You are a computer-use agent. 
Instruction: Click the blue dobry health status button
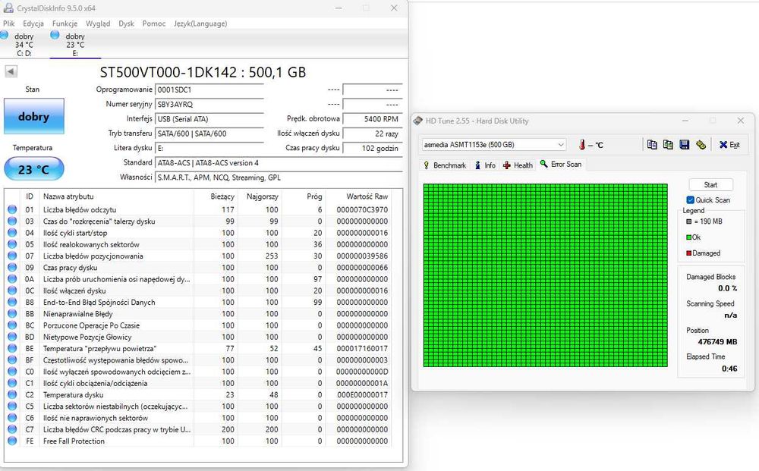click(x=34, y=117)
